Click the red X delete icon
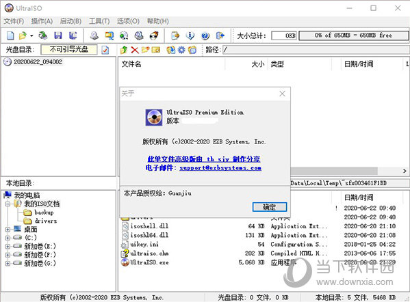This screenshot has width=410, height=302. pos(135,50)
